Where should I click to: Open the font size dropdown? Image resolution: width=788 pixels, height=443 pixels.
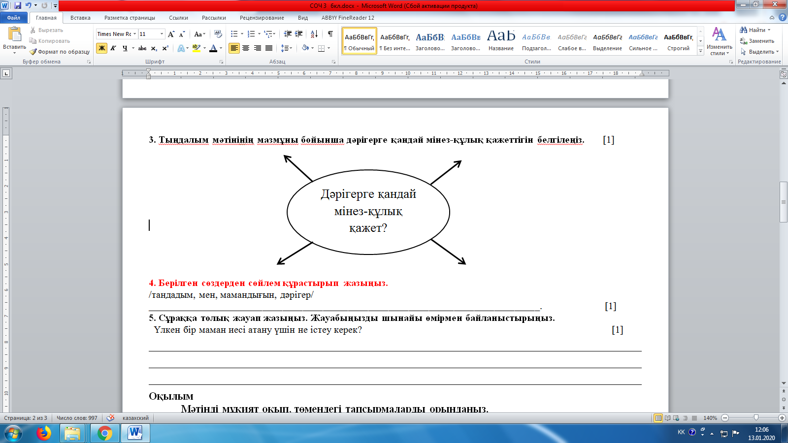point(162,34)
